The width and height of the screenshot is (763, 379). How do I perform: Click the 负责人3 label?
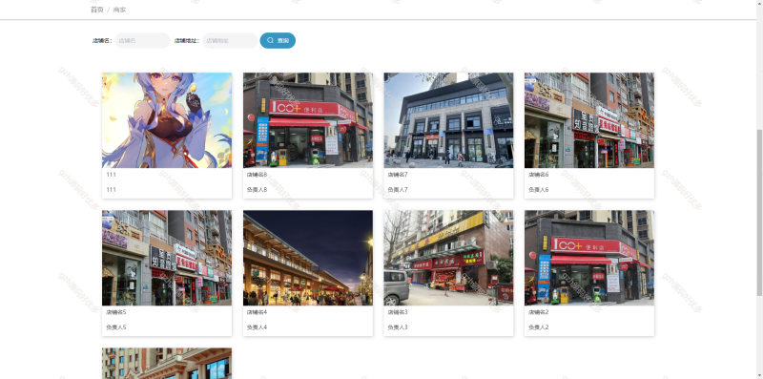click(398, 327)
